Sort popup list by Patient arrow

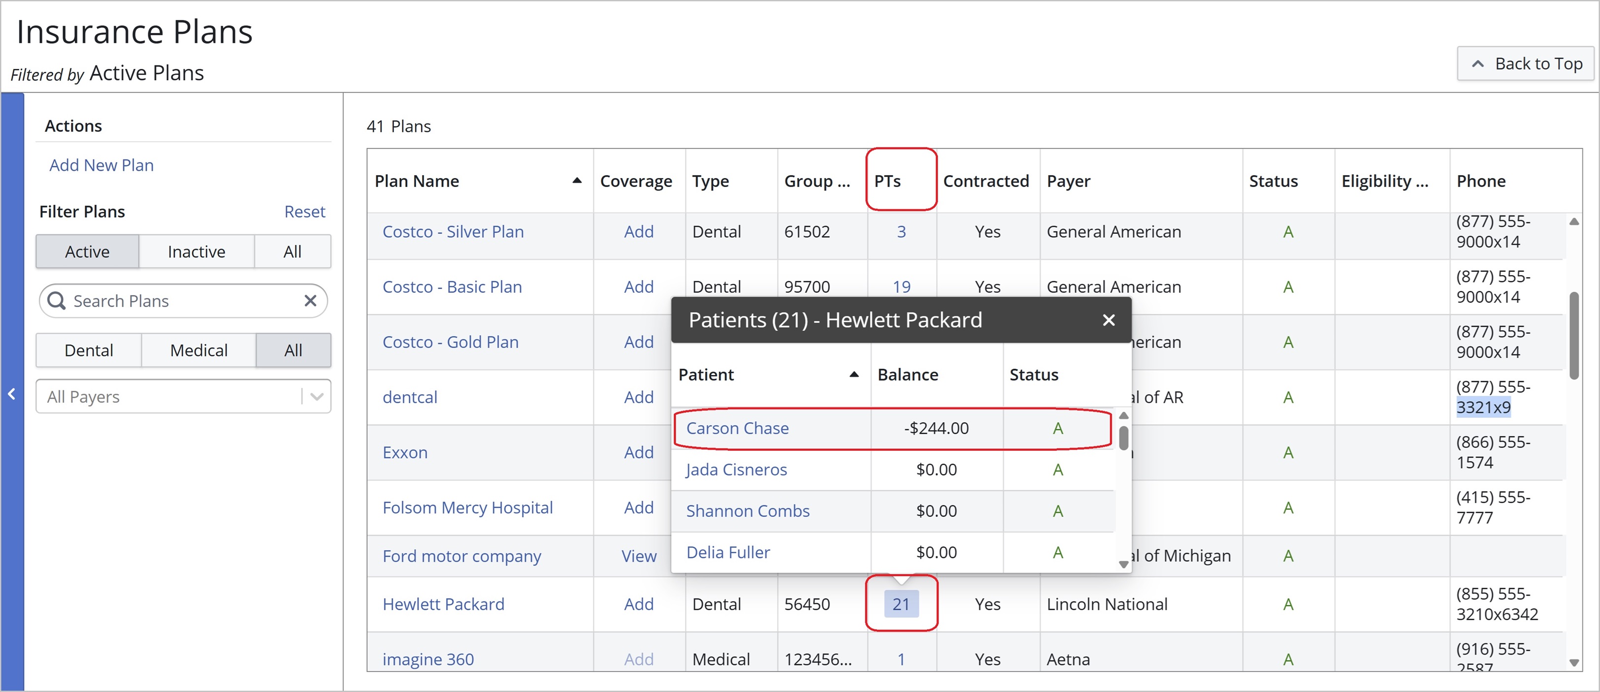click(x=854, y=374)
